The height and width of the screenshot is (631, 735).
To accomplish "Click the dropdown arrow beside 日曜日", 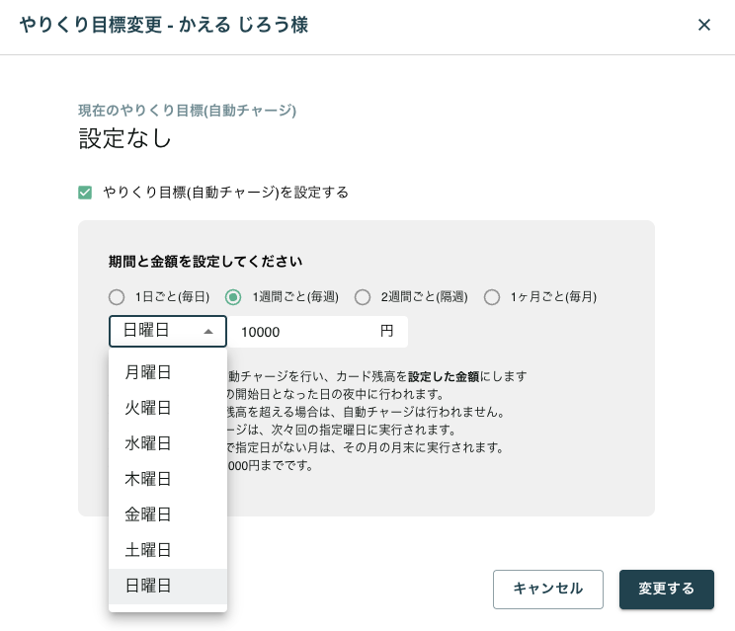I will [208, 332].
